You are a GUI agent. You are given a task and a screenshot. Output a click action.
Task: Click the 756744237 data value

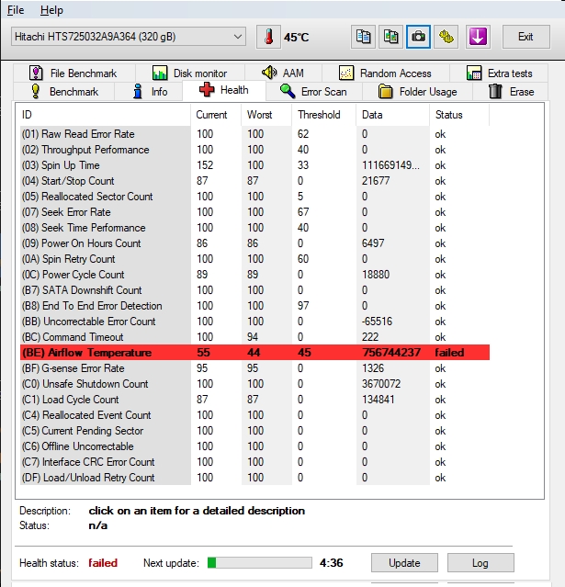point(391,353)
